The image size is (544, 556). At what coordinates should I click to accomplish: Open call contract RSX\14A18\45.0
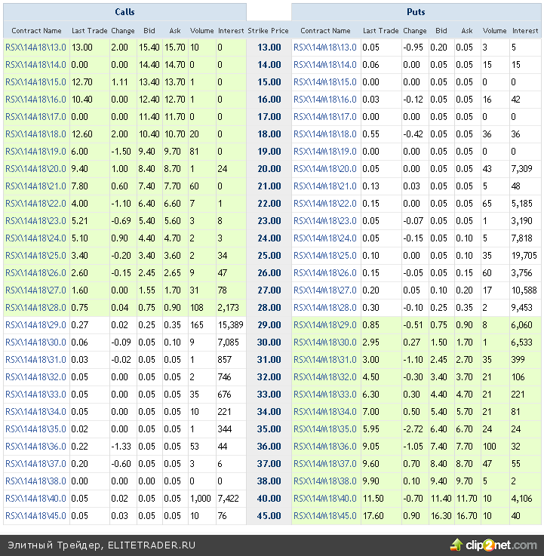click(35, 515)
